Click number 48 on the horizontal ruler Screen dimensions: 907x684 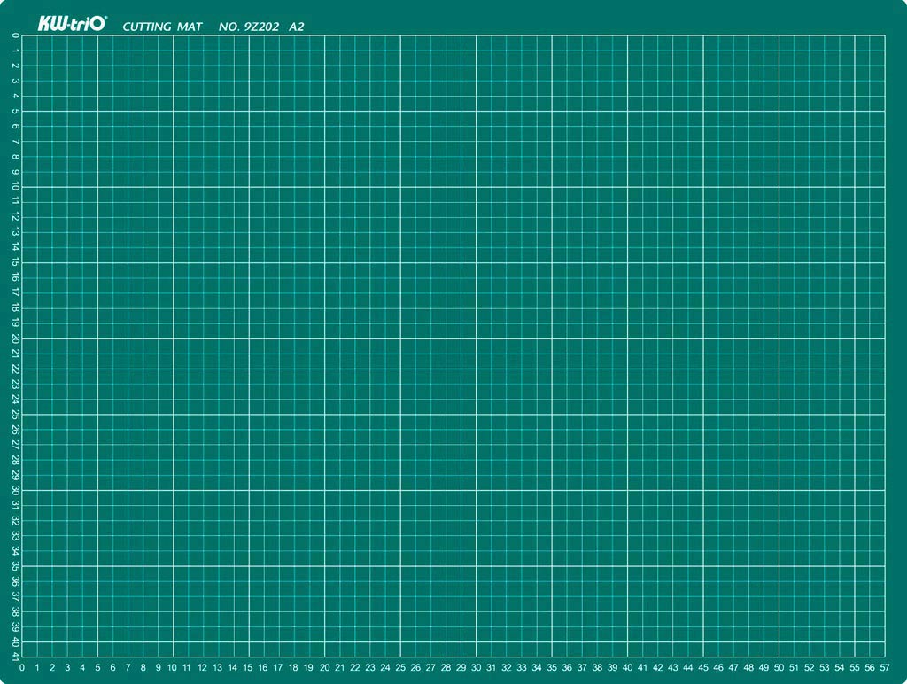pos(748,667)
